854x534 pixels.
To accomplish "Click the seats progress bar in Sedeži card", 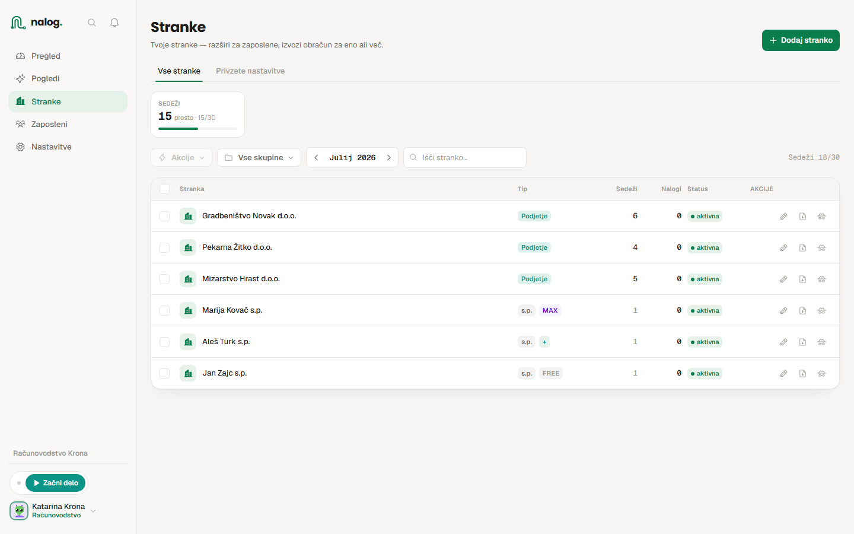I will (x=197, y=128).
